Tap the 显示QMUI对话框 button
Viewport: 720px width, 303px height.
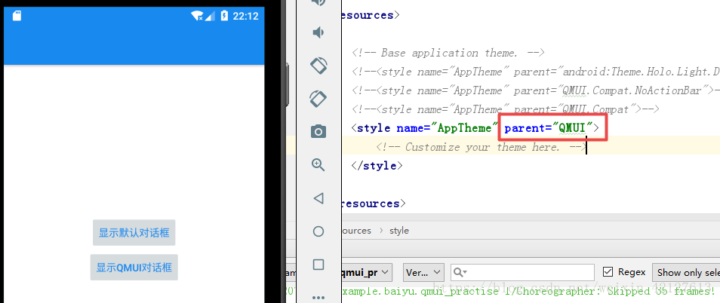point(134,268)
